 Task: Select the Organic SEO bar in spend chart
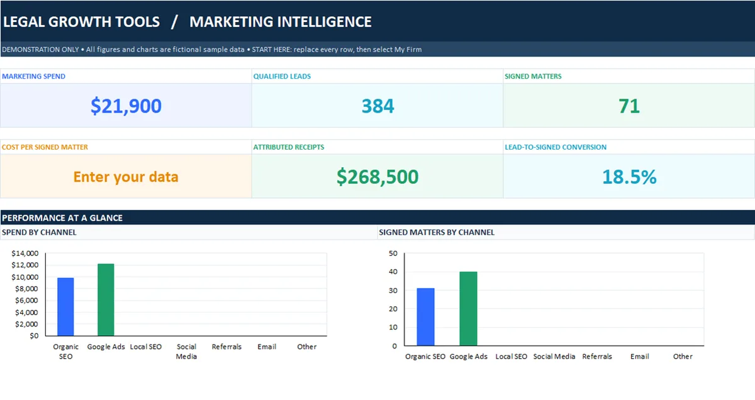point(65,307)
